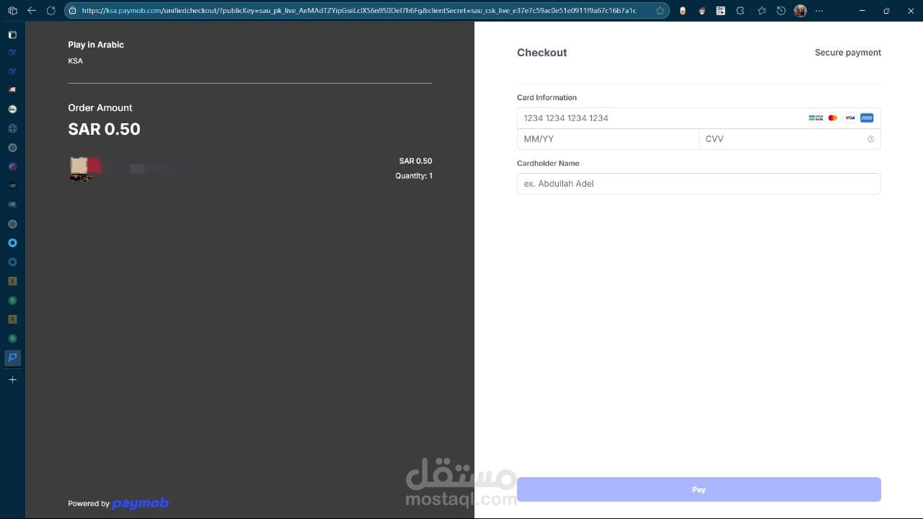Open the favorites list icon in toolbar

tap(762, 11)
